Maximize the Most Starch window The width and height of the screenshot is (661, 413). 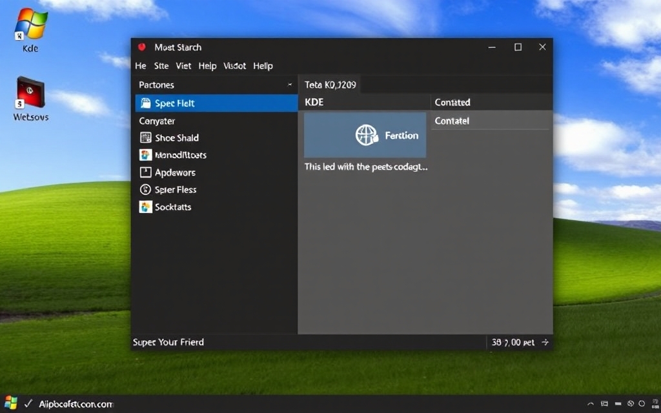click(x=518, y=47)
